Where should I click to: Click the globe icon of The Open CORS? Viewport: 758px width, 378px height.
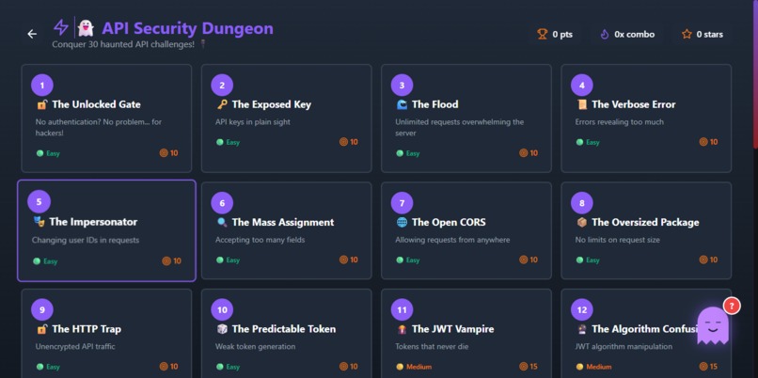point(402,222)
